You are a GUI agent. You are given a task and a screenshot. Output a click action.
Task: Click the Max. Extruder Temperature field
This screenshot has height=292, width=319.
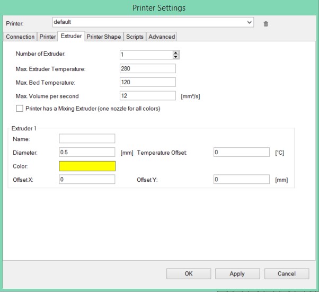tap(148, 68)
